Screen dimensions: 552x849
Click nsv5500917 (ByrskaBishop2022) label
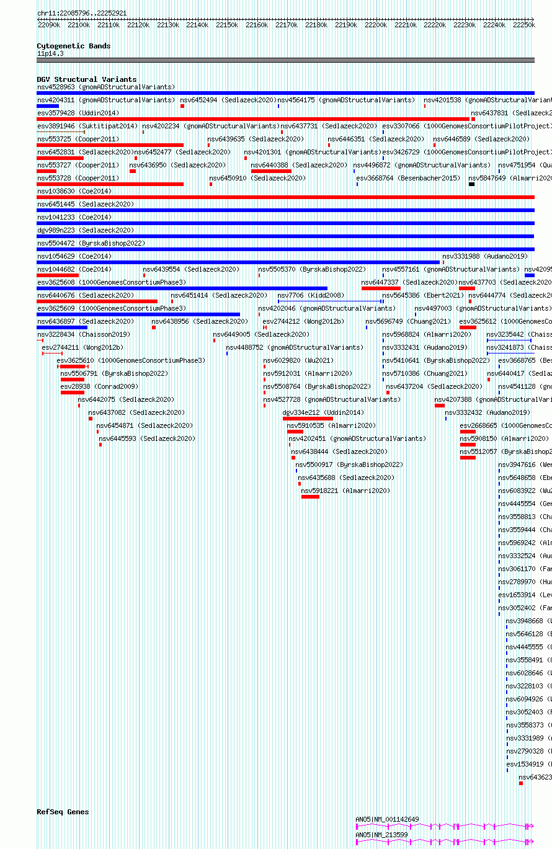349,465
